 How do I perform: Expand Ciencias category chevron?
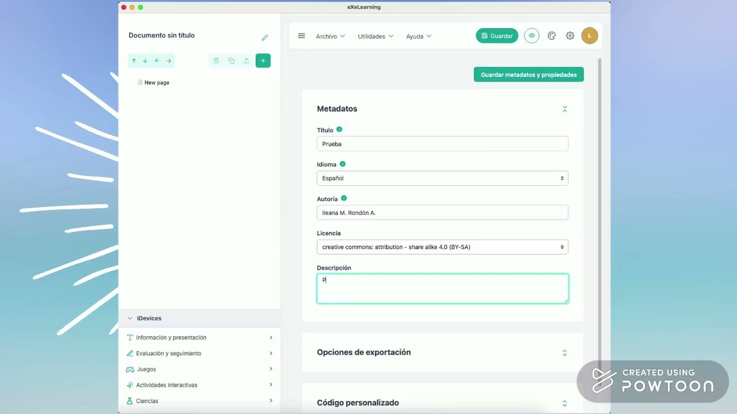[271, 401]
